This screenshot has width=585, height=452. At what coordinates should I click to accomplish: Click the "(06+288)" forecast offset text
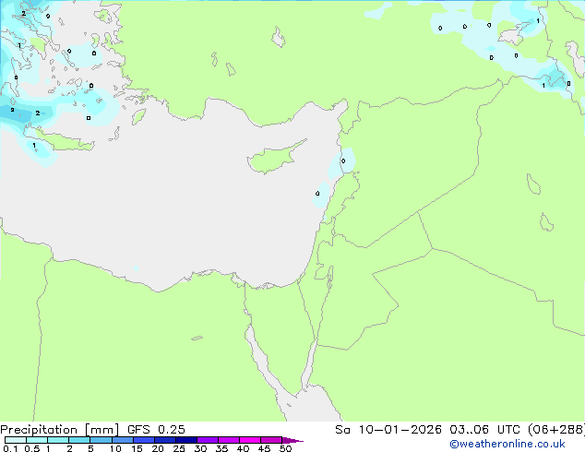pyautogui.click(x=556, y=430)
